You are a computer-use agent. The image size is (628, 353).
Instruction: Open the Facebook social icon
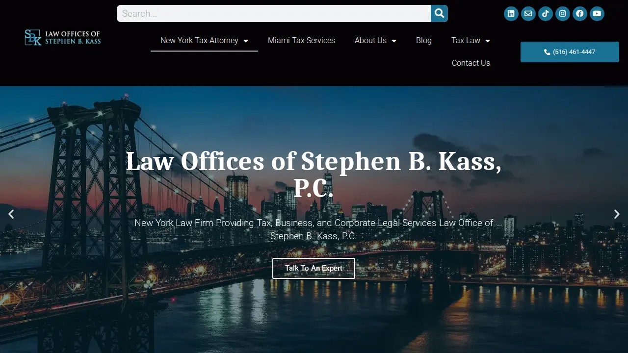pyautogui.click(x=579, y=13)
